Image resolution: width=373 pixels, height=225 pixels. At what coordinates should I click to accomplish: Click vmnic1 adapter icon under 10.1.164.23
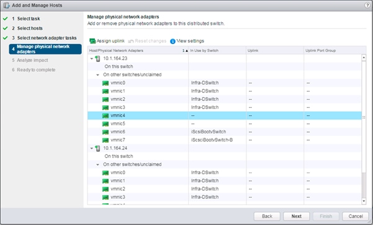click(x=106, y=91)
